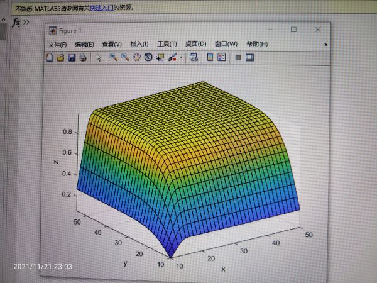
Task: Toggle the Edit Plot arrow tool
Action: 99,57
